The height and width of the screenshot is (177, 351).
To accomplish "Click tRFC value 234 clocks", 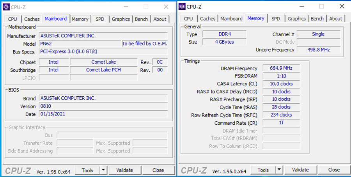I will [281, 115].
